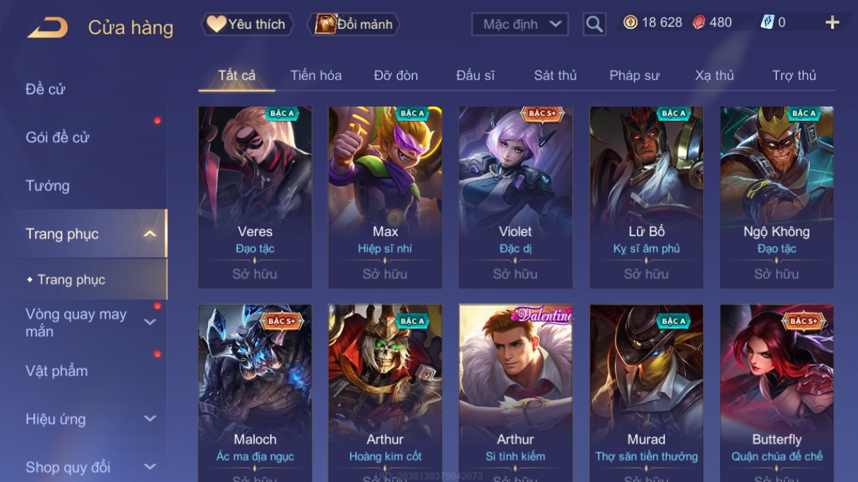
Task: Open Tướng in the sidebar
Action: [x=48, y=186]
